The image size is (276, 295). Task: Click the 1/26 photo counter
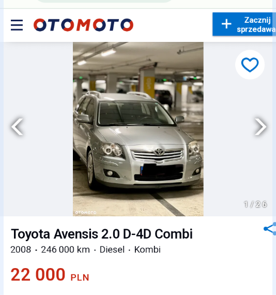[x=255, y=204]
